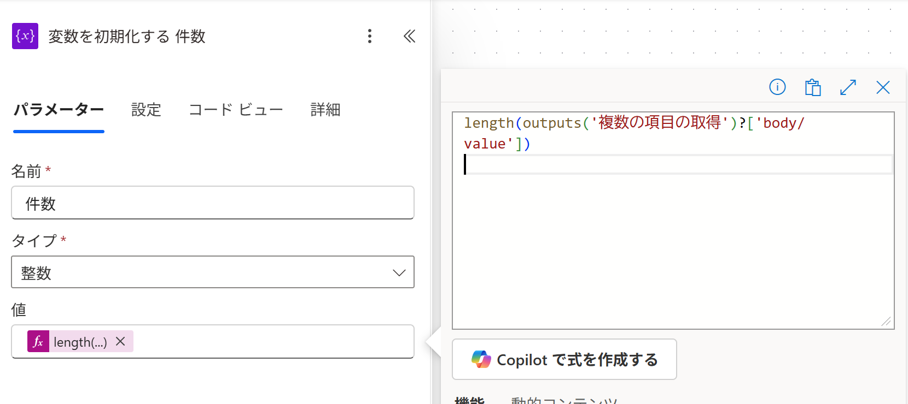Switch to the 動的コンテンツ tab
This screenshot has width=908, height=404.
pos(563,401)
